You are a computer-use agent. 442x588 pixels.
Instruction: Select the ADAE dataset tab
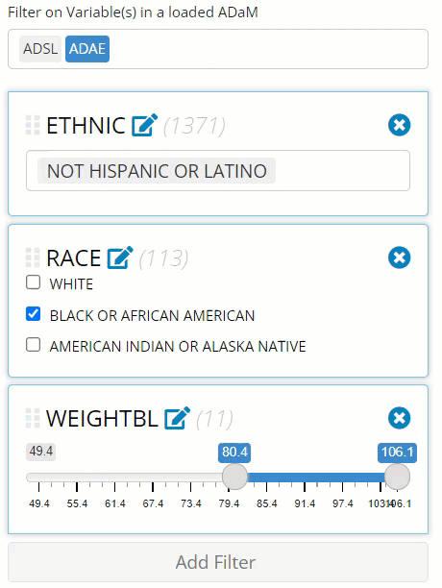point(87,49)
